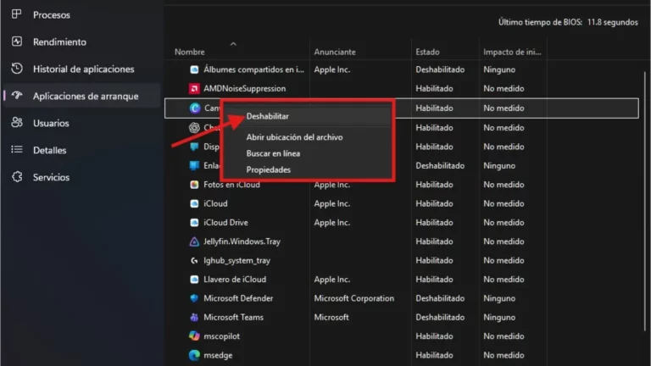The height and width of the screenshot is (366, 651).
Task: Click the iCloud Drive app icon
Action: click(x=194, y=223)
